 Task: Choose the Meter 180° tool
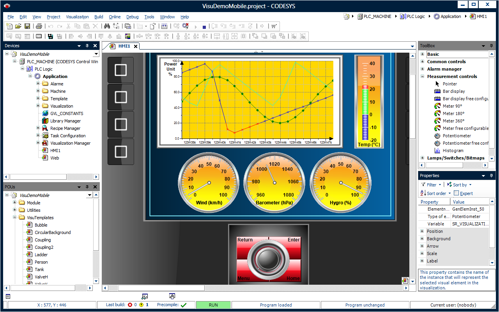point(453,113)
